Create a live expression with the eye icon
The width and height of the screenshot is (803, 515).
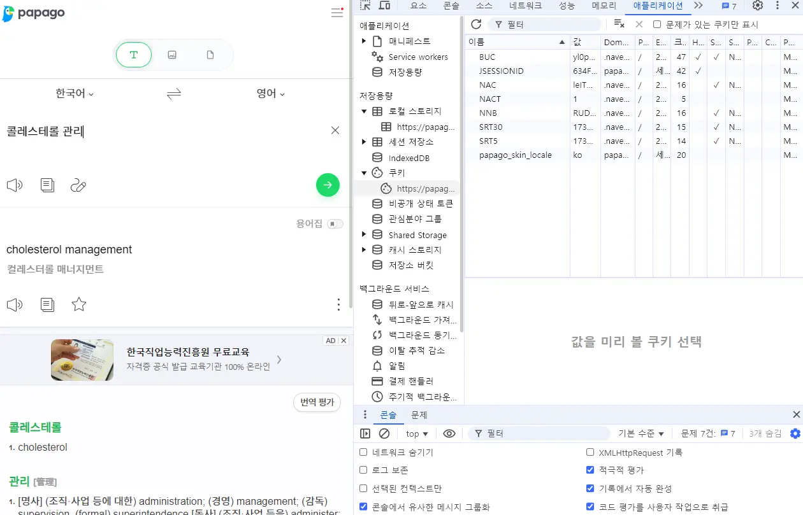(x=449, y=434)
